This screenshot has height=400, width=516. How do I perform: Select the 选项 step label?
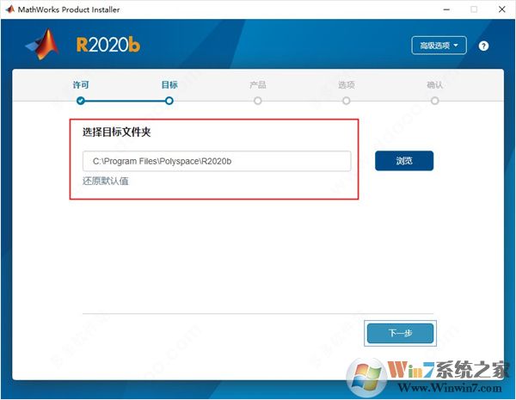point(347,85)
